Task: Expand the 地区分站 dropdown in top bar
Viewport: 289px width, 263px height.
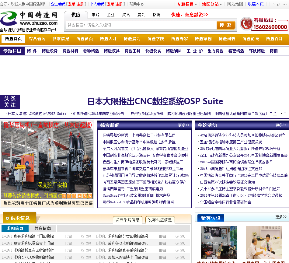Action: (212, 4)
